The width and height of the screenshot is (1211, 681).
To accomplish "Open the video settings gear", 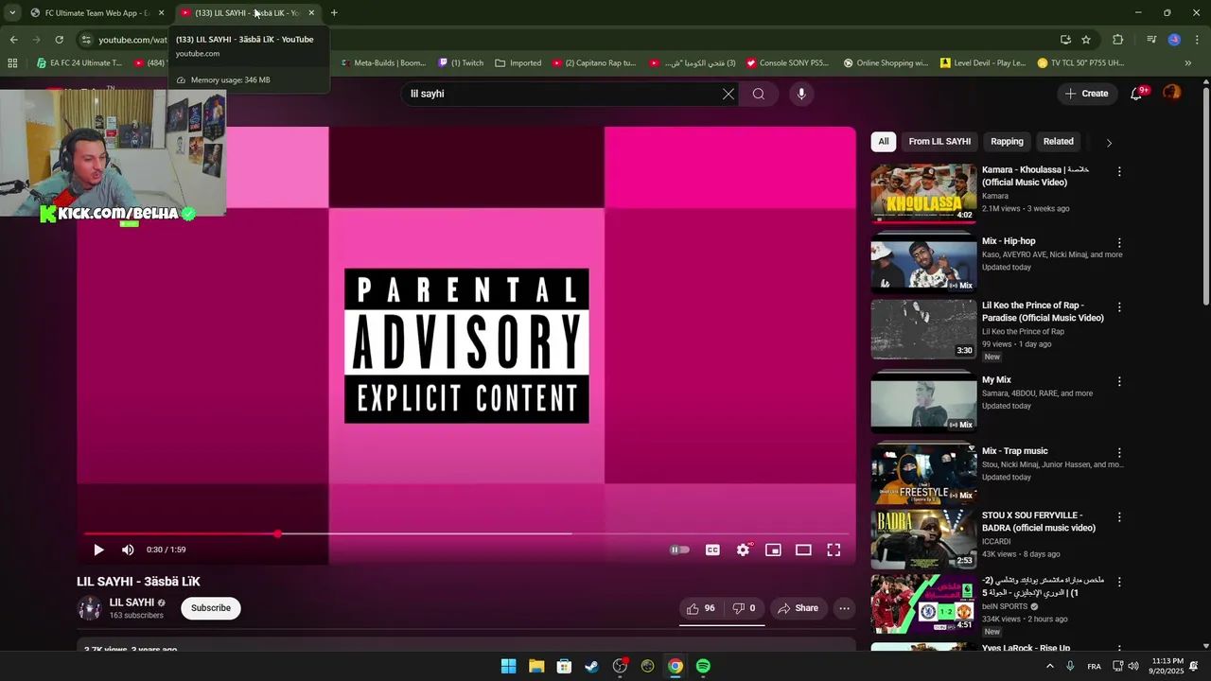I will pyautogui.click(x=744, y=550).
